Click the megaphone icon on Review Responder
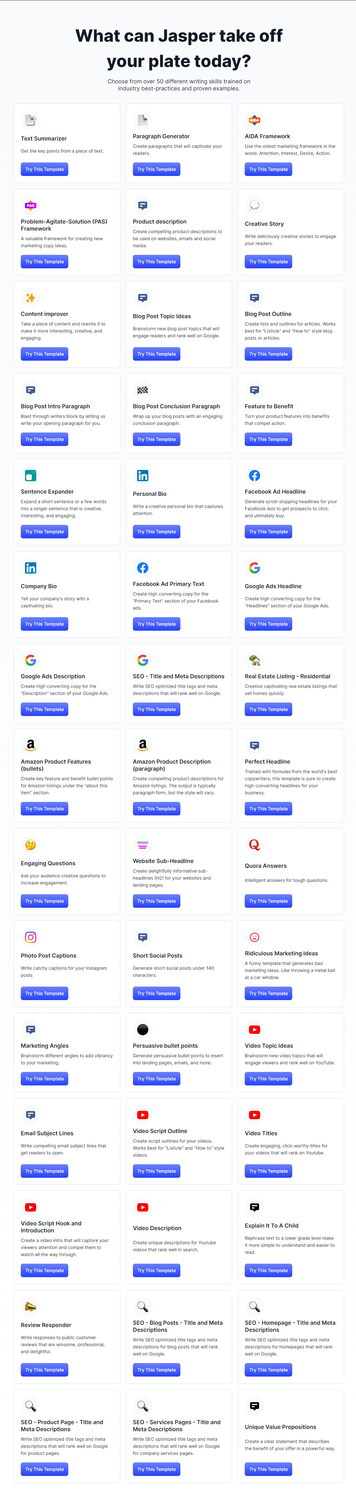This screenshot has width=356, height=1492. click(31, 1307)
